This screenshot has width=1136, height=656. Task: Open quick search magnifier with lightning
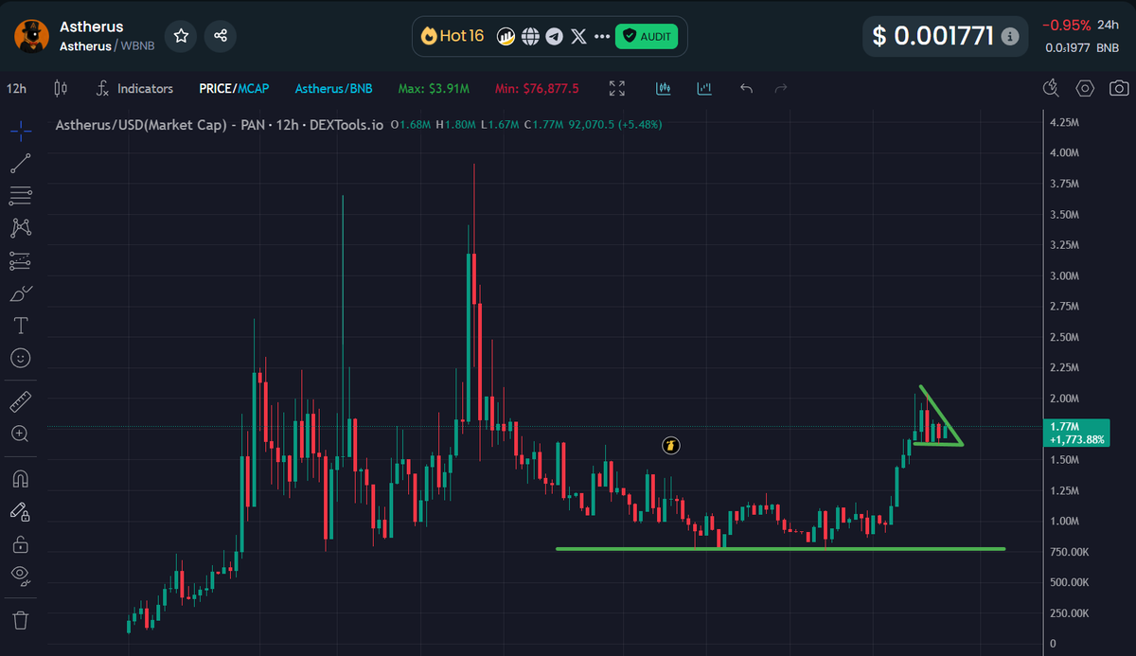[1050, 88]
